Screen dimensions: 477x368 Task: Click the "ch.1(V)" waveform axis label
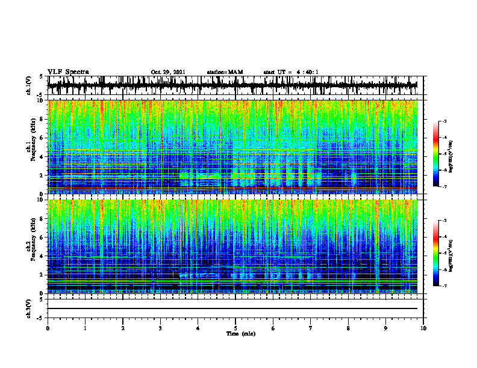point(28,85)
